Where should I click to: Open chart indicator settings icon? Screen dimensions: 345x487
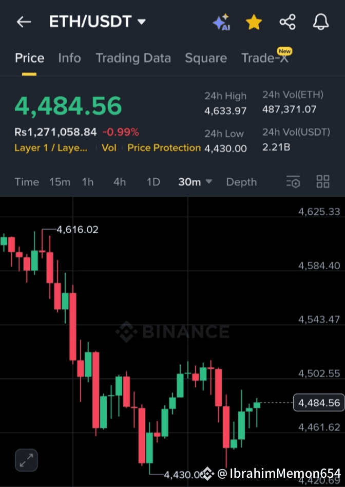(x=293, y=182)
